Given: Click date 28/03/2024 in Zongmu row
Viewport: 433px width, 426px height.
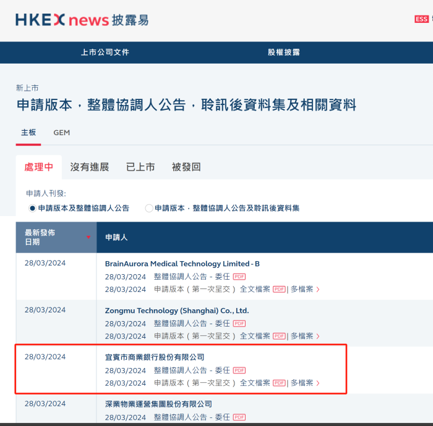Looking at the screenshot, I should [x=45, y=310].
